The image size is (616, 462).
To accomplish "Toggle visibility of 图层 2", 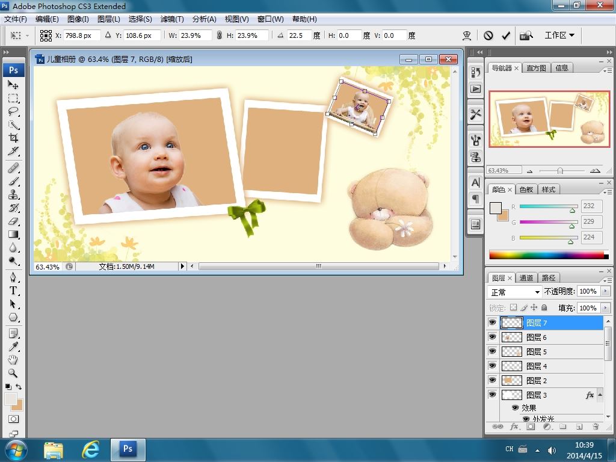I will (492, 381).
